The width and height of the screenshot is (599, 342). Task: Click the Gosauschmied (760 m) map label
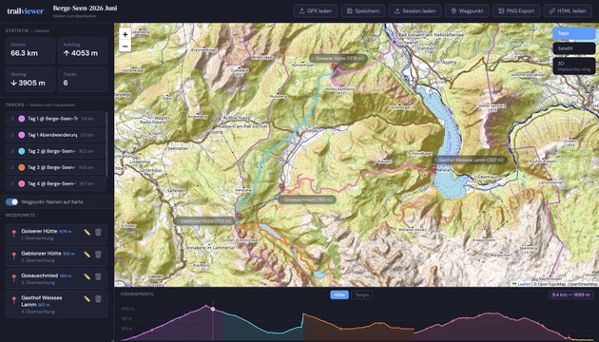307,199
